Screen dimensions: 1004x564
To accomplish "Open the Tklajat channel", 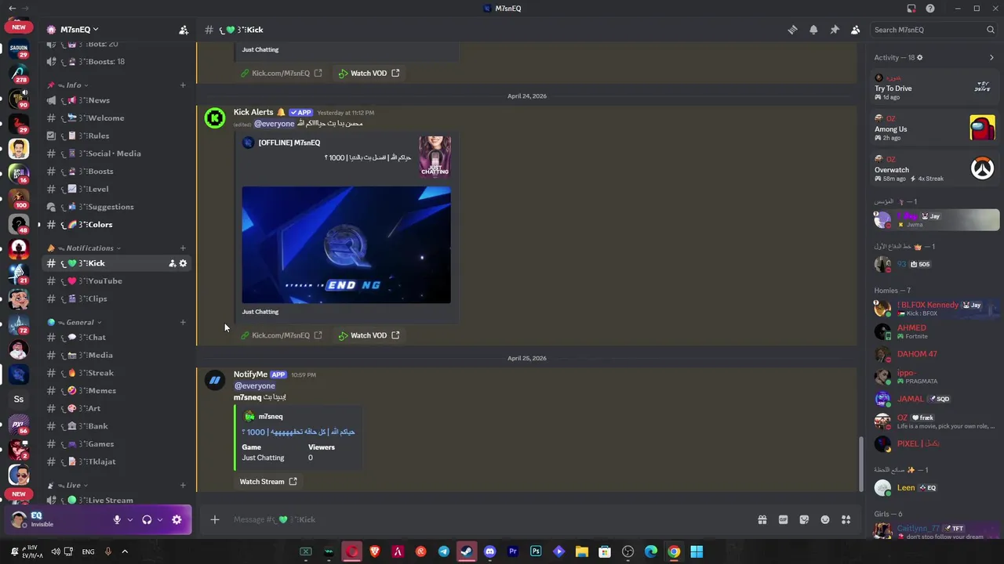I will pyautogui.click(x=118, y=461).
